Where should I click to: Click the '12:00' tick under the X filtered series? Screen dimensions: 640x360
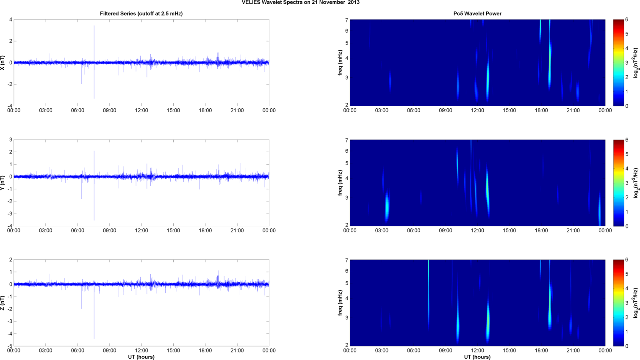coord(141,110)
